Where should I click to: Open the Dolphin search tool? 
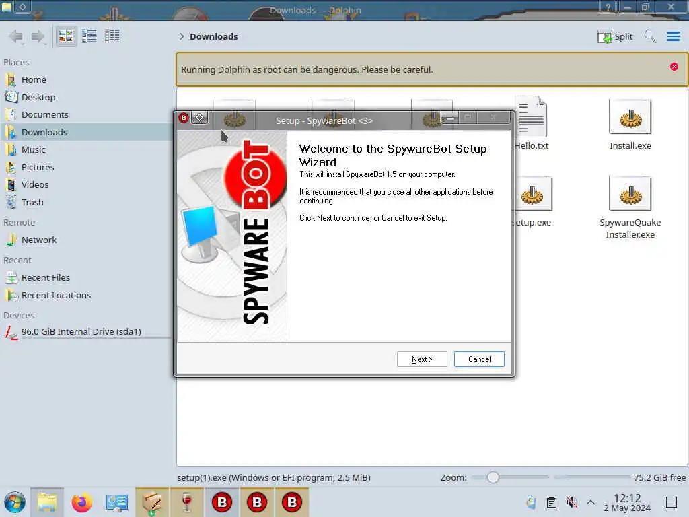[649, 36]
